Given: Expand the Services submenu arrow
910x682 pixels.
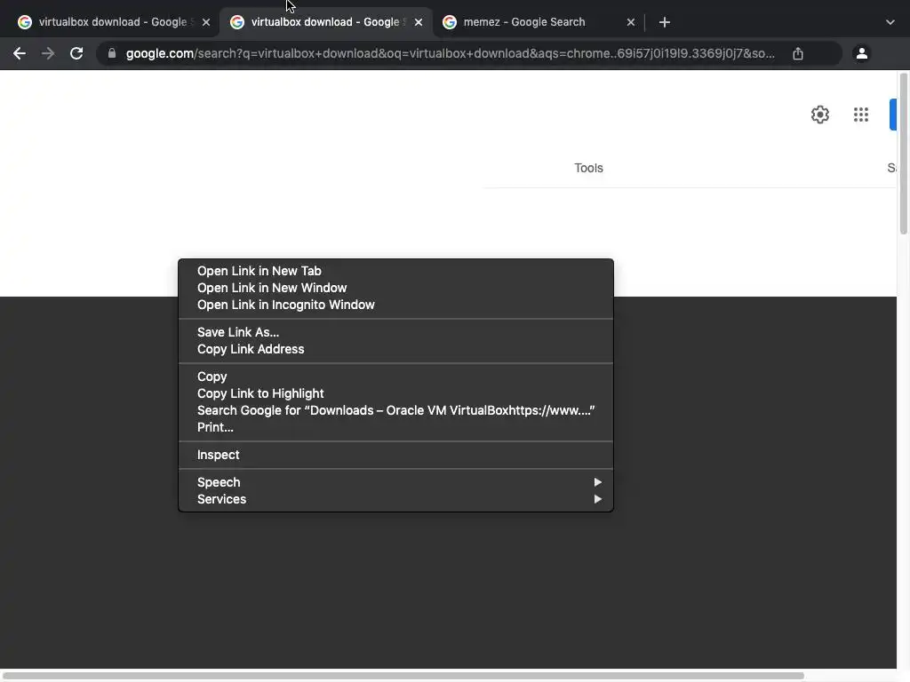Looking at the screenshot, I should pyautogui.click(x=597, y=499).
